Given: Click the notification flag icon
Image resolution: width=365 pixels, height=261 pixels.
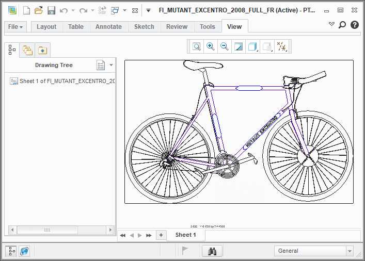Looking at the screenshot, I should point(185,251).
